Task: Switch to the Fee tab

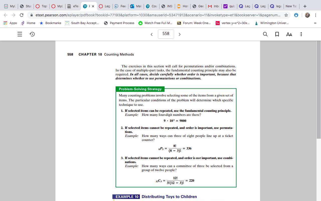Action: pos(120,6)
